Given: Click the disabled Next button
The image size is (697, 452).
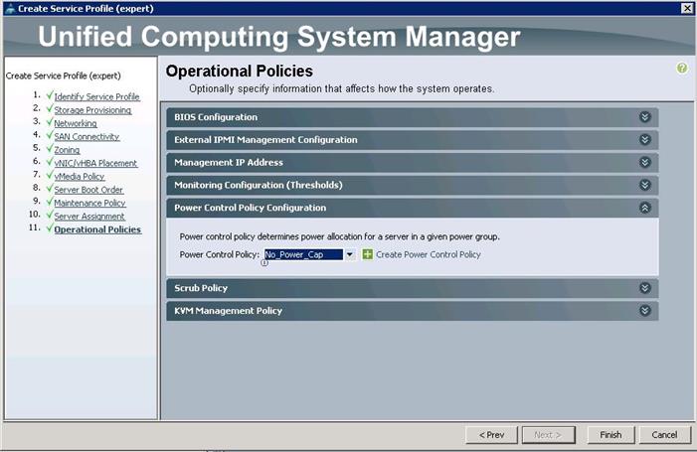Looking at the screenshot, I should coord(548,435).
